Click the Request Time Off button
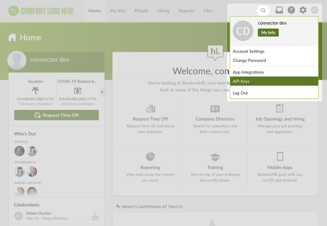This screenshot has height=226, width=327. pos(56,115)
